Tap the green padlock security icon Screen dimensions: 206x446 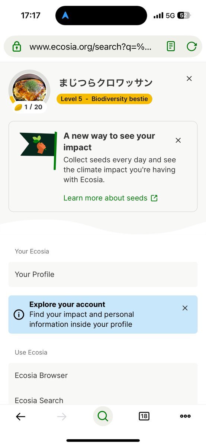click(17, 47)
